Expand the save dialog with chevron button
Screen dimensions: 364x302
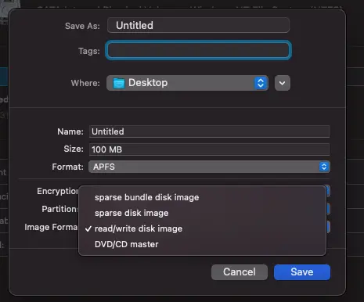pyautogui.click(x=283, y=83)
